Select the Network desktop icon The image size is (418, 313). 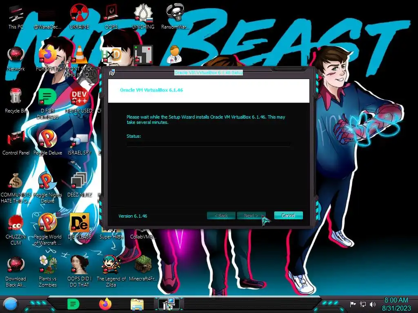click(x=16, y=59)
